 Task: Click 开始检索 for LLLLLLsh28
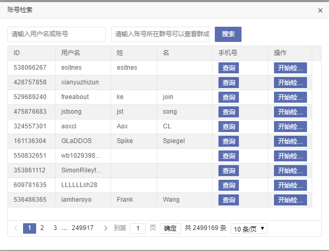click(290, 185)
